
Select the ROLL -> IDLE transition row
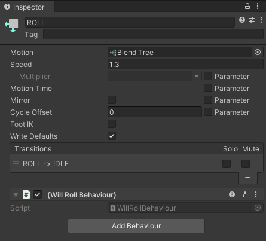point(136,164)
